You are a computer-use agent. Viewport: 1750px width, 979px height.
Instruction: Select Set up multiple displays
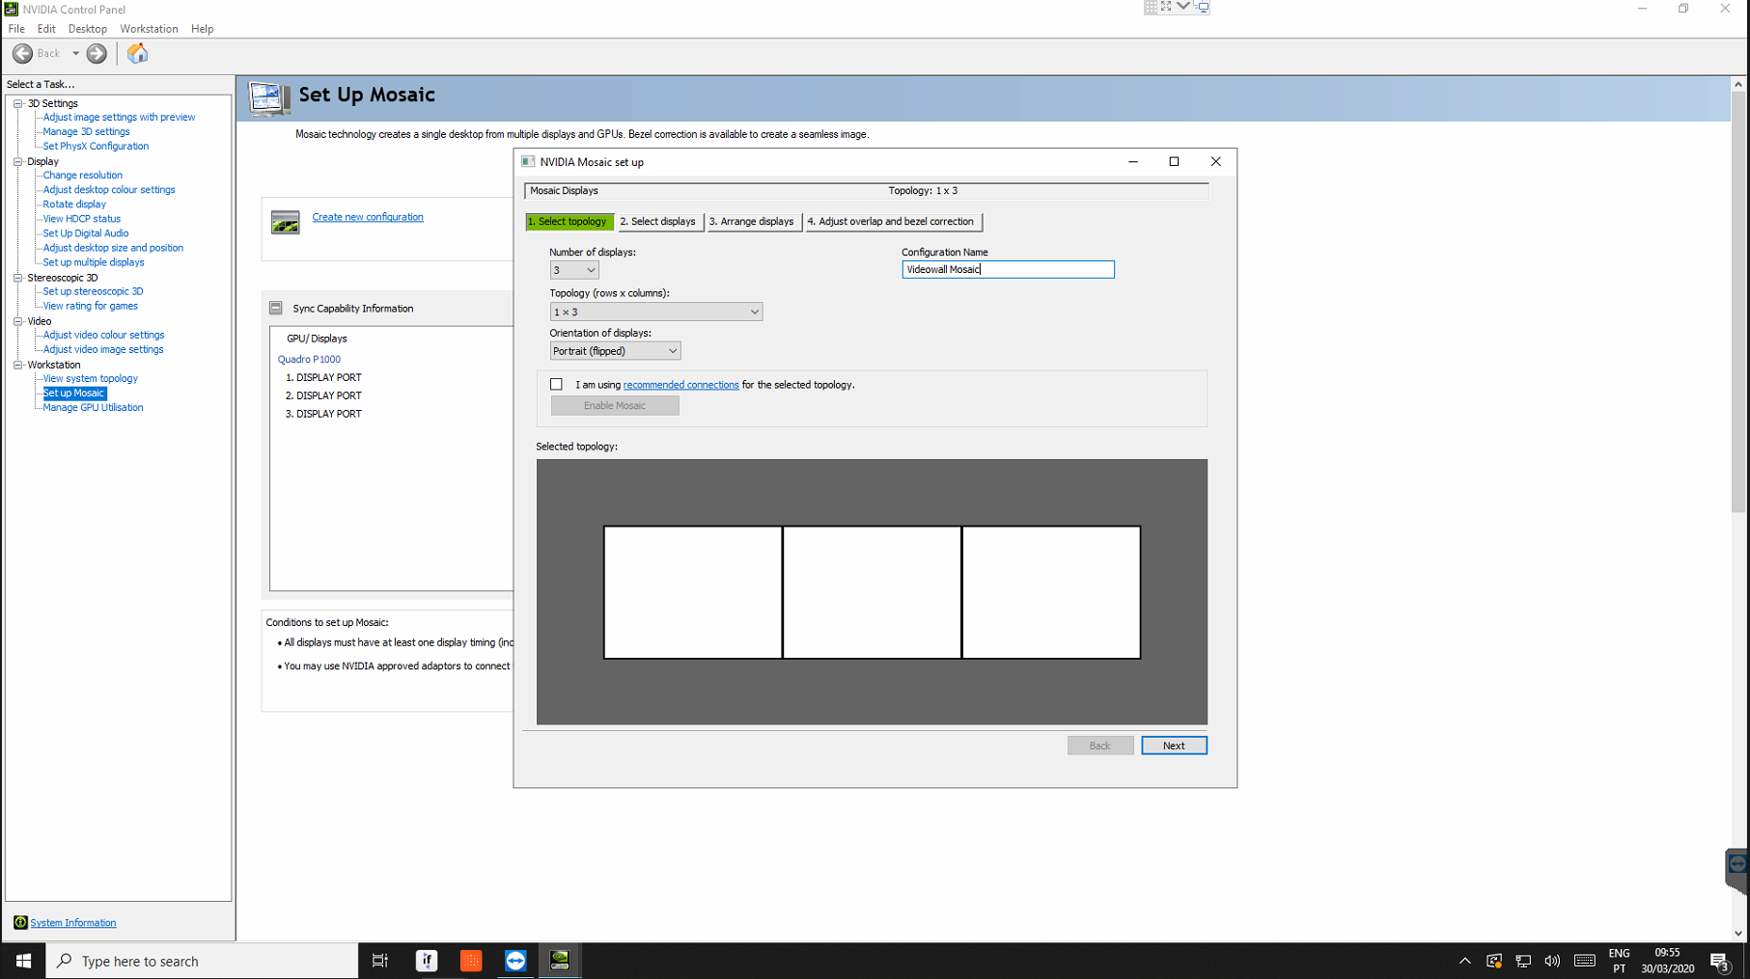94,261
